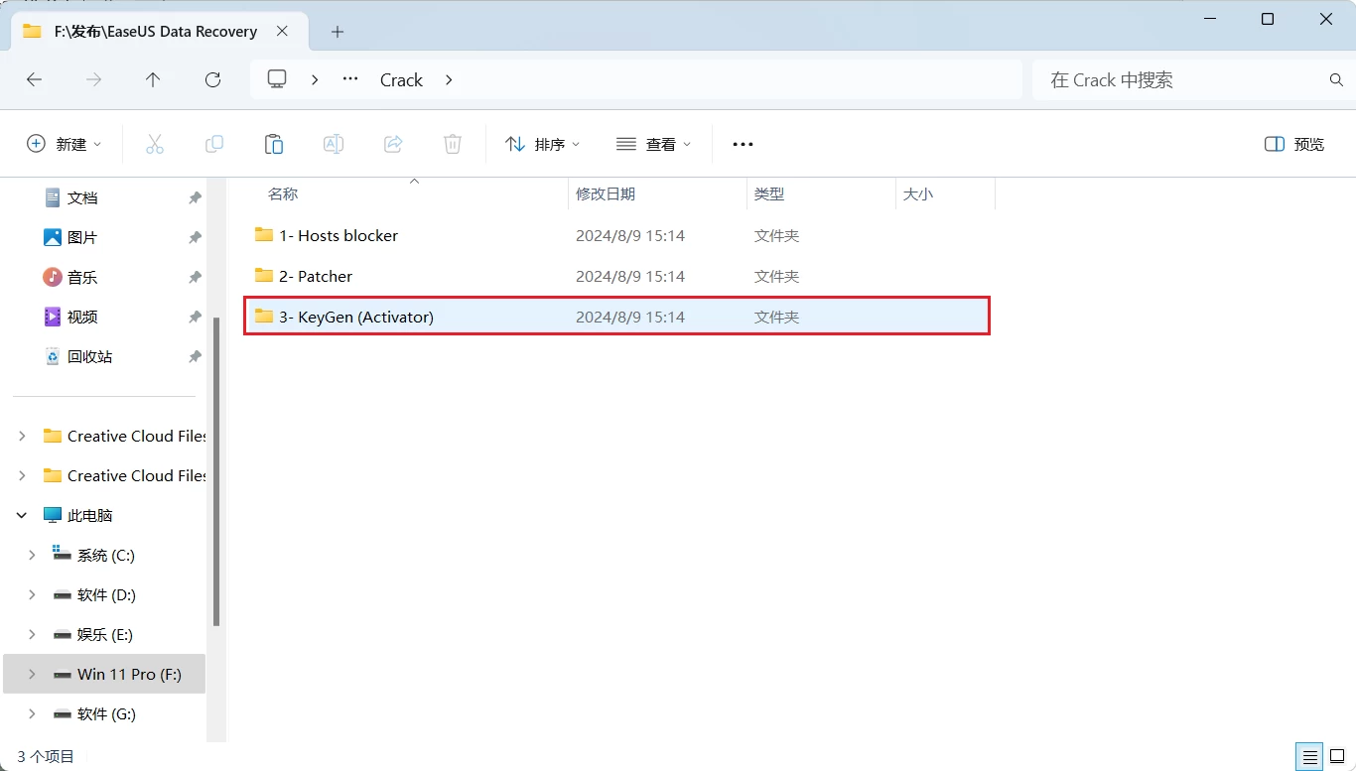Screen dimensions: 1356x771
Task: Select 此电脑 in the navigation tree
Action: click(90, 515)
